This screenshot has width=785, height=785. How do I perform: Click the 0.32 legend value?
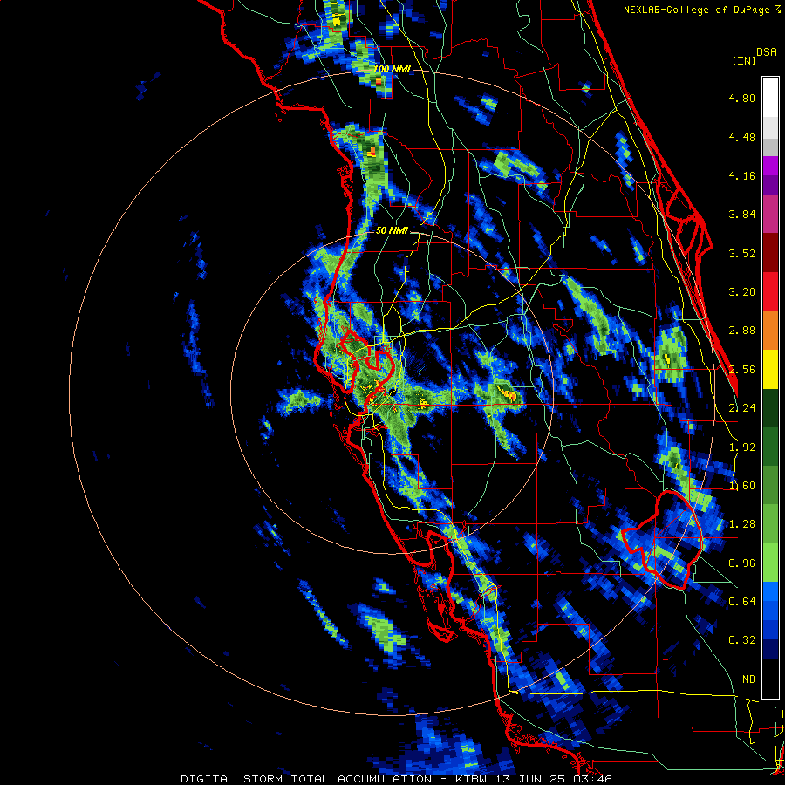[x=742, y=640]
